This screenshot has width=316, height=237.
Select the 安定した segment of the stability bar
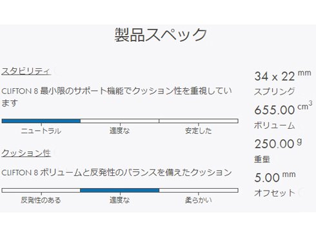(199, 121)
